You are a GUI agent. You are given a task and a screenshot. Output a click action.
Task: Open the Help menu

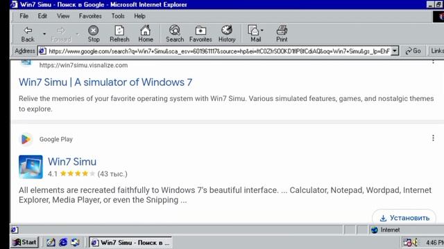point(139,16)
